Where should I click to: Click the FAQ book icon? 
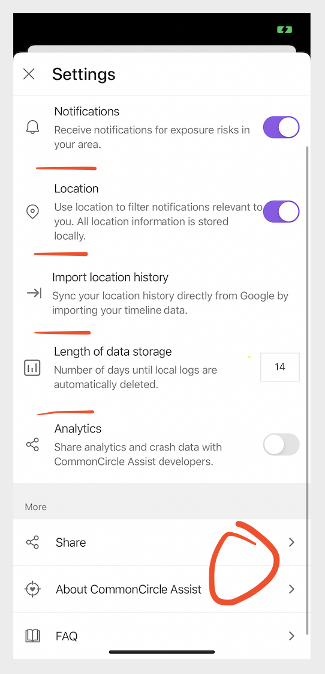[x=32, y=636]
